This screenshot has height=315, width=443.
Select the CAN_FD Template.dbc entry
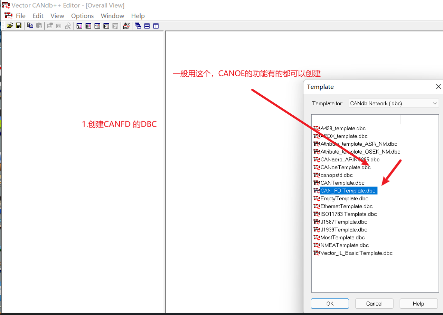[348, 190]
